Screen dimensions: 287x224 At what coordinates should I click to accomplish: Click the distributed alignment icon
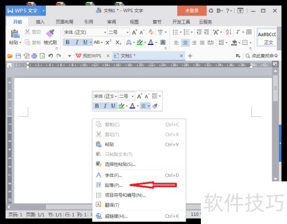click(x=211, y=43)
